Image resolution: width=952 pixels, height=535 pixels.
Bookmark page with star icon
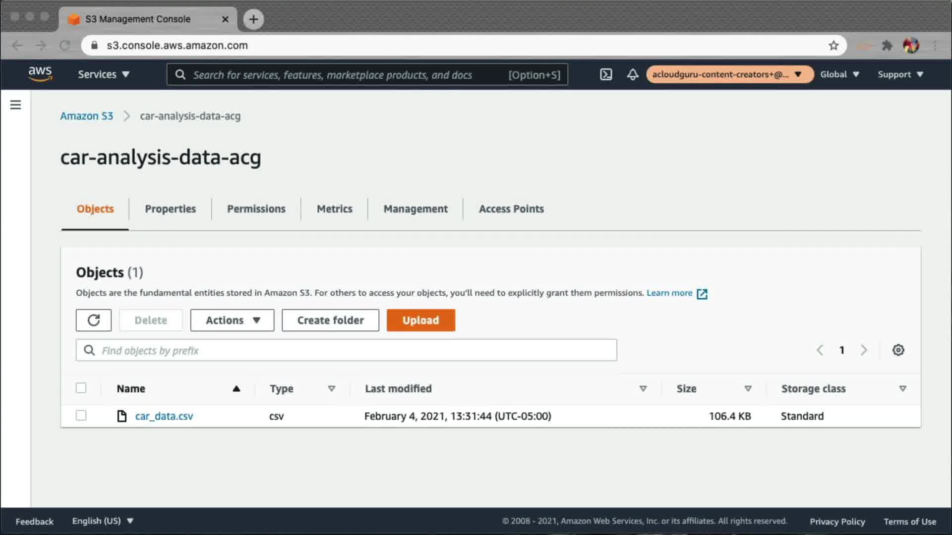tap(833, 46)
